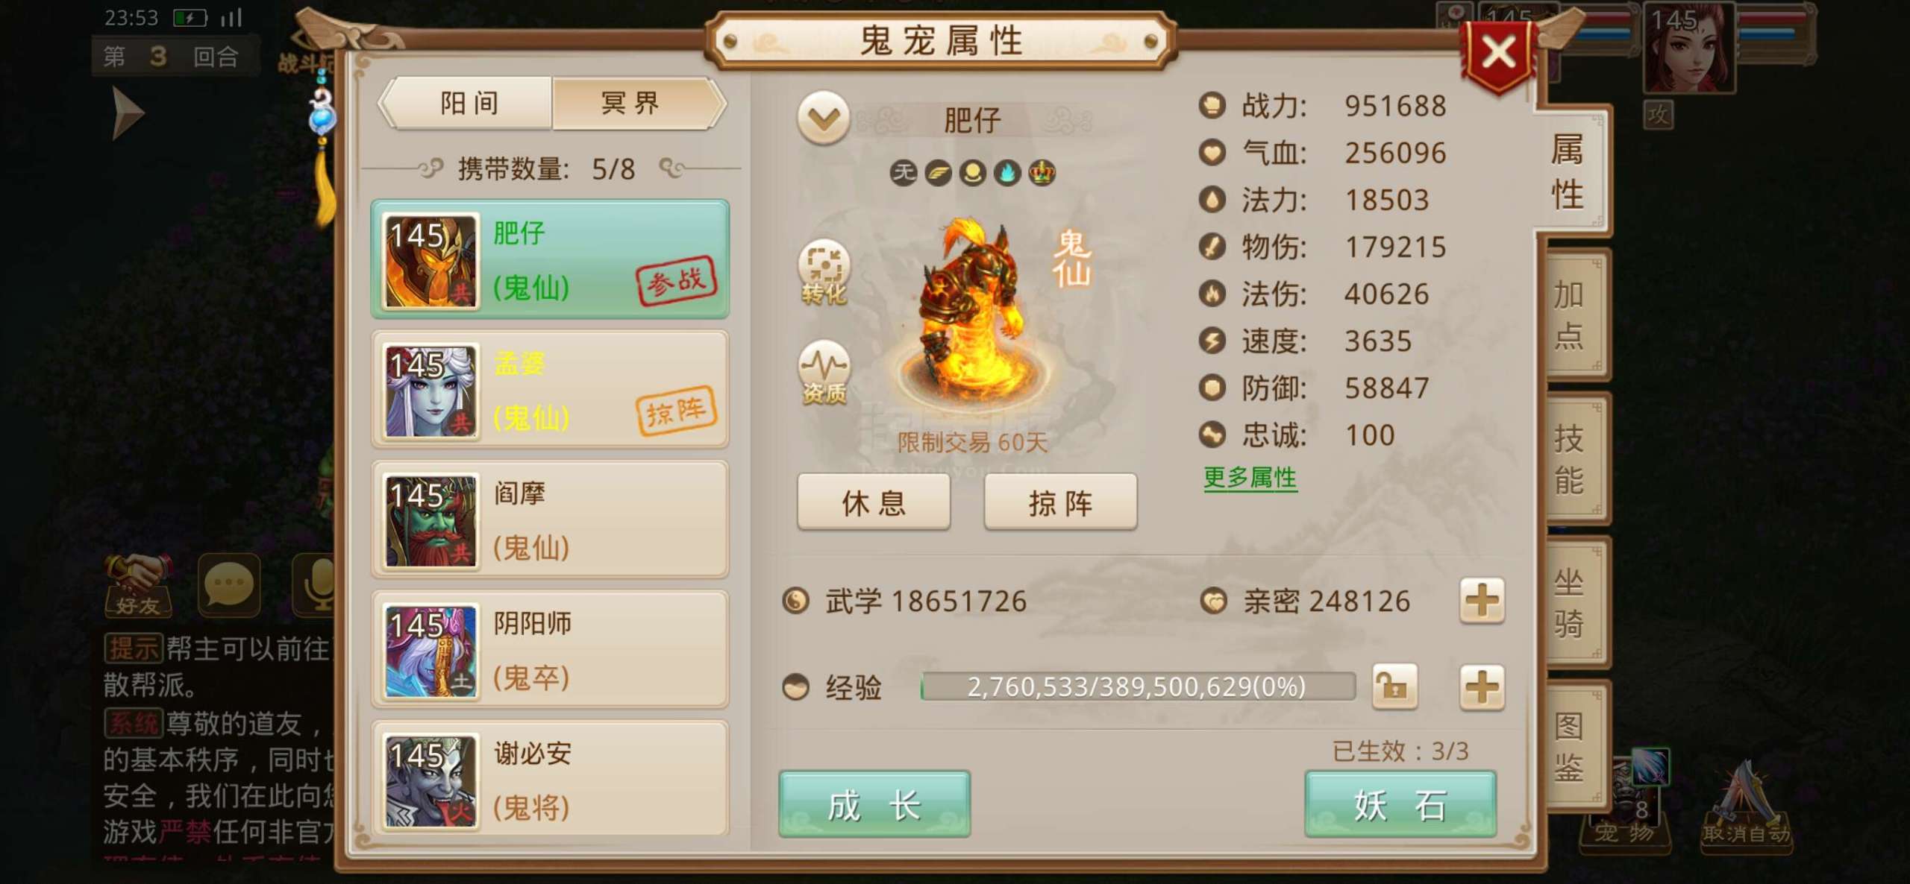
Task: Expand the 更多属性 more attributes link
Action: click(x=1250, y=477)
